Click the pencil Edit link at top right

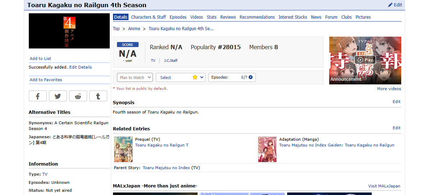[395, 5]
